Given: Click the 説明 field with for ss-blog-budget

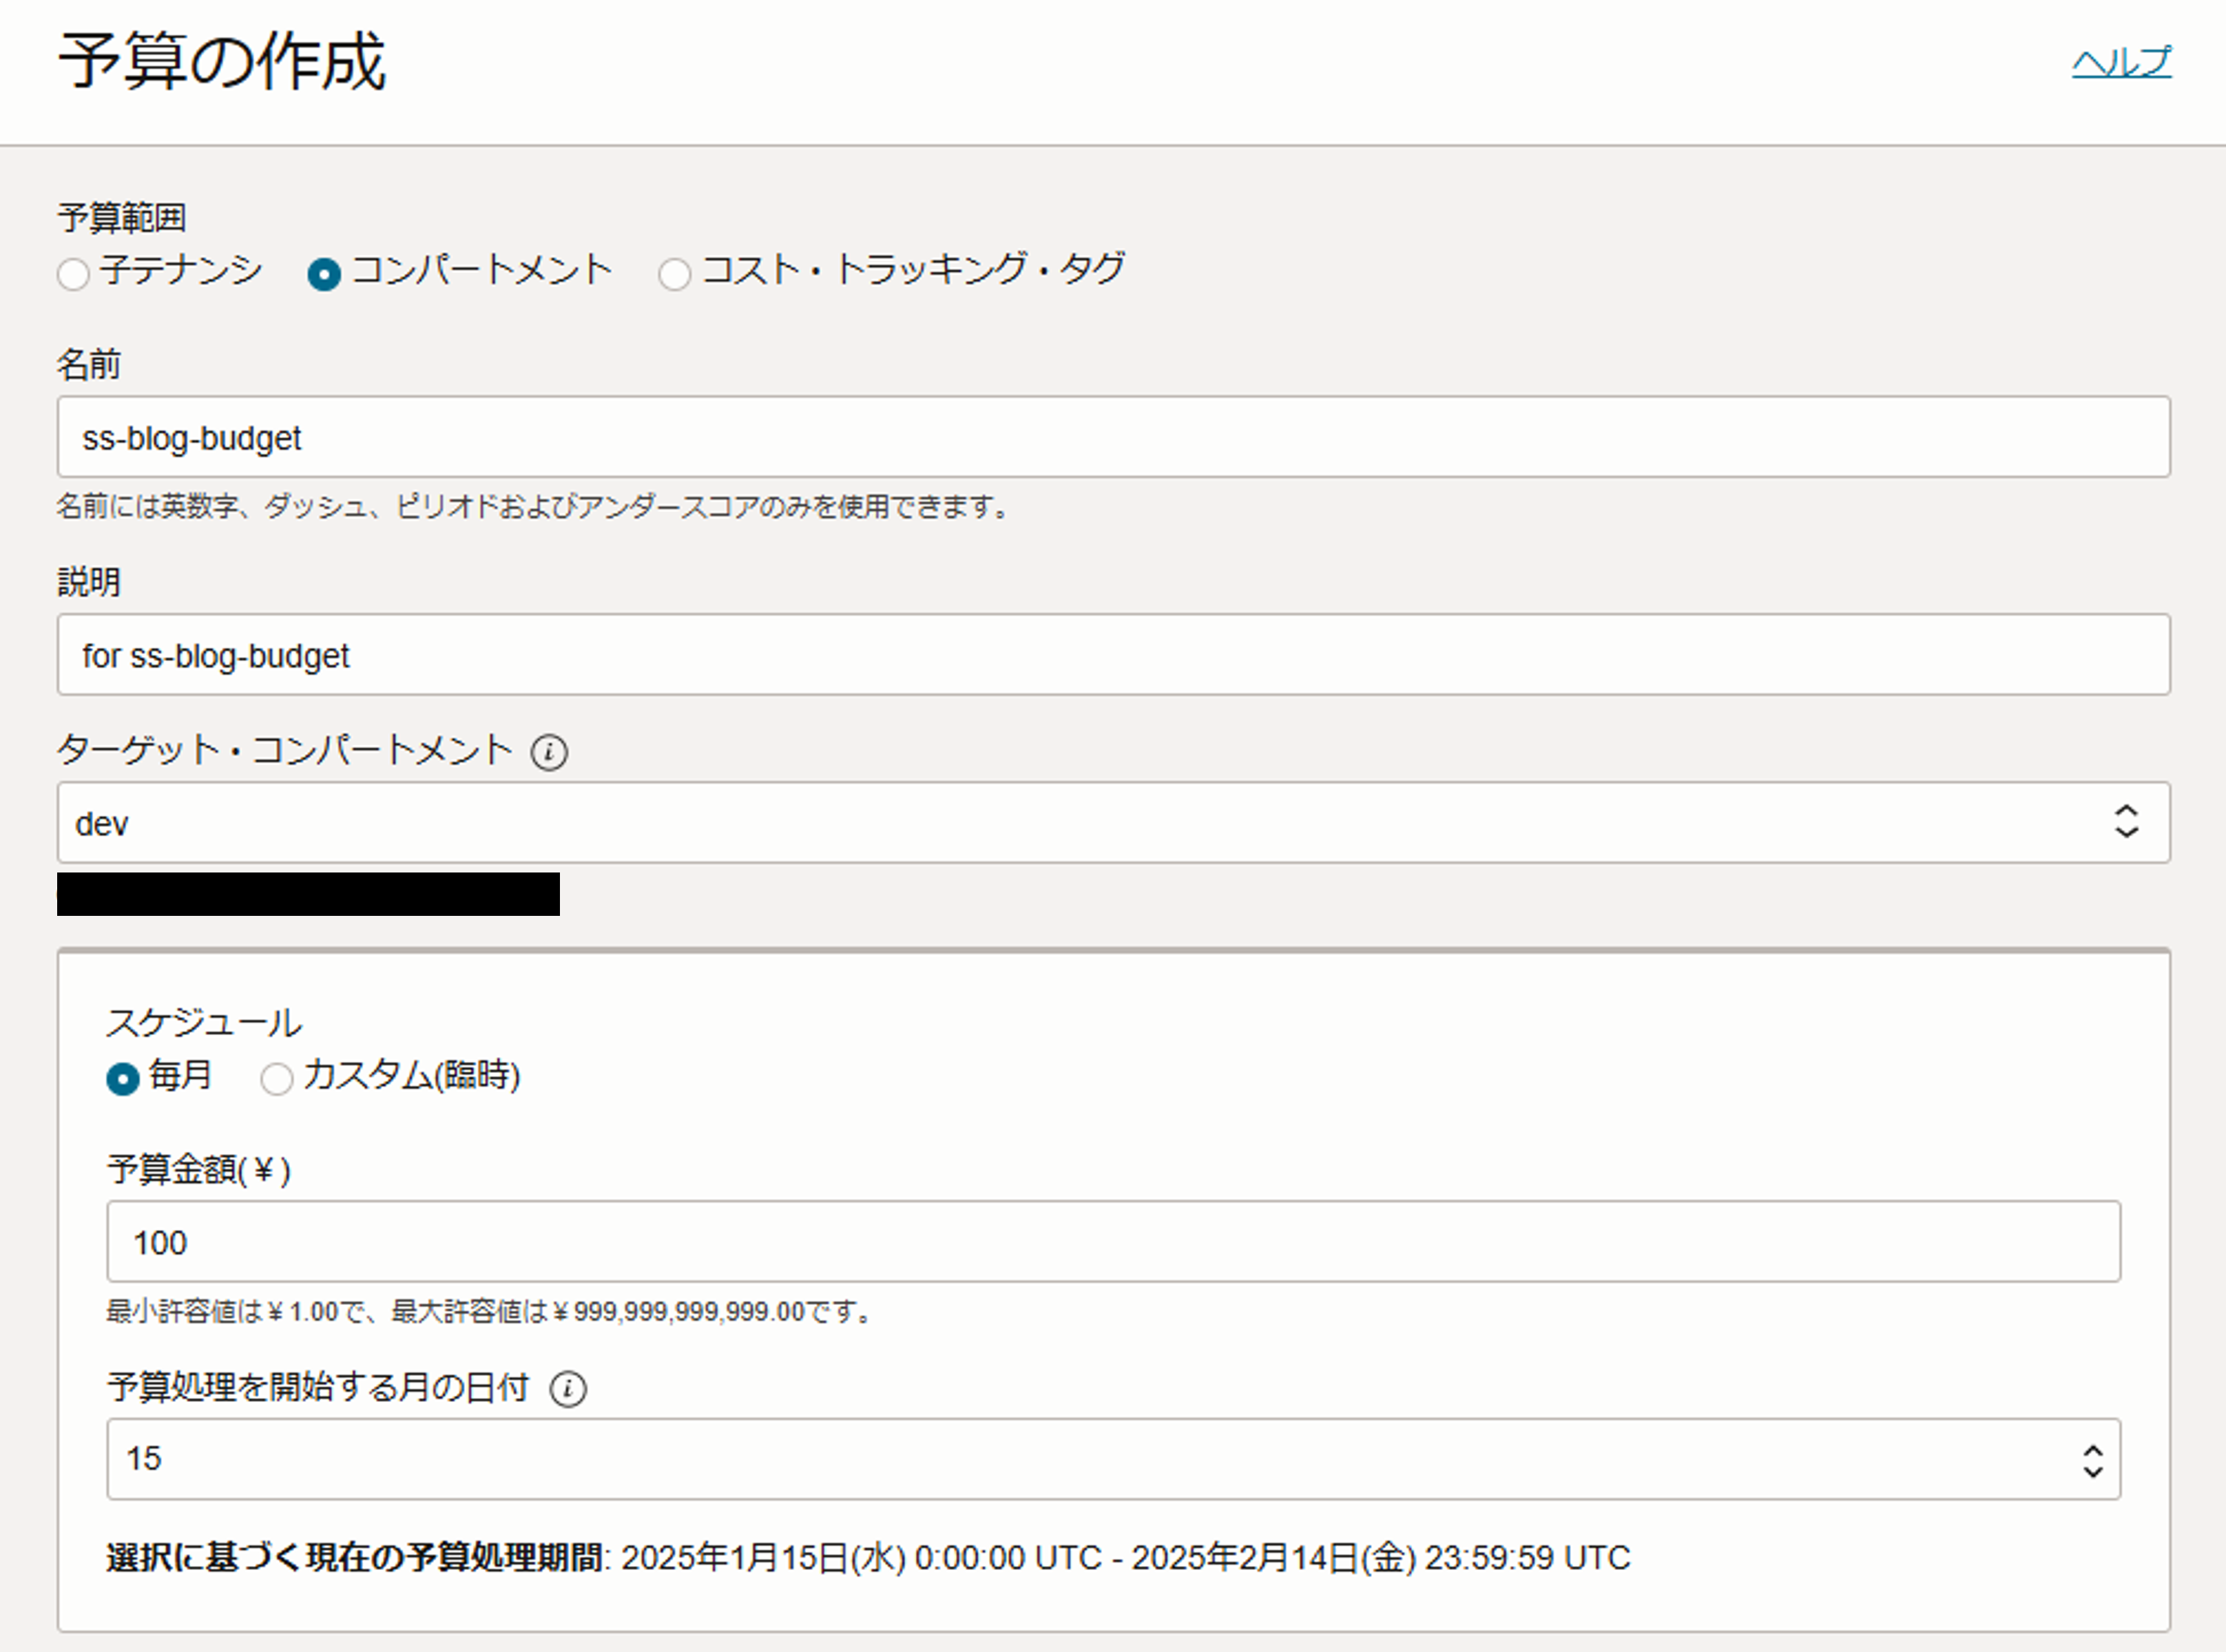Looking at the screenshot, I should coord(1113,655).
